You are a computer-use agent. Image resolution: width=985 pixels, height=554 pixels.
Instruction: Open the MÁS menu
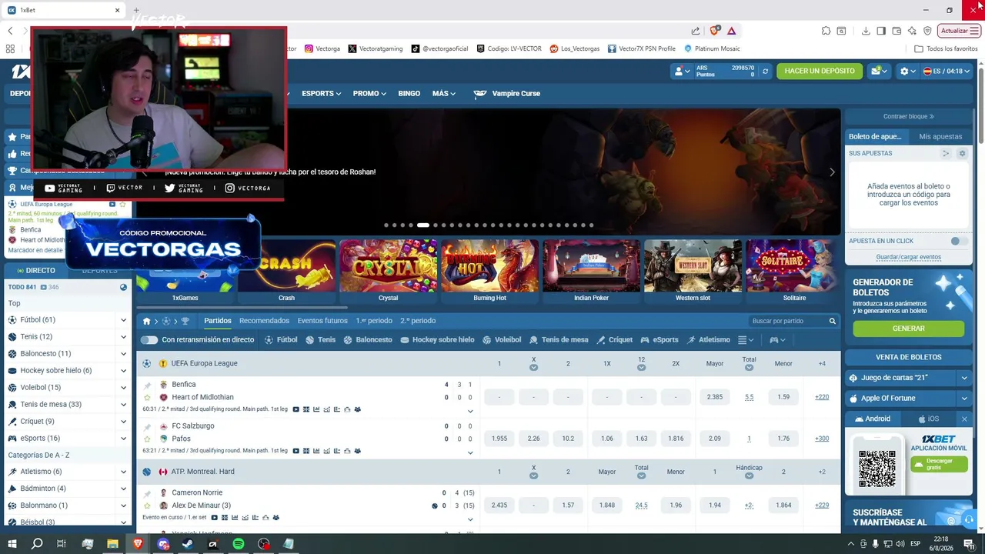tap(444, 94)
